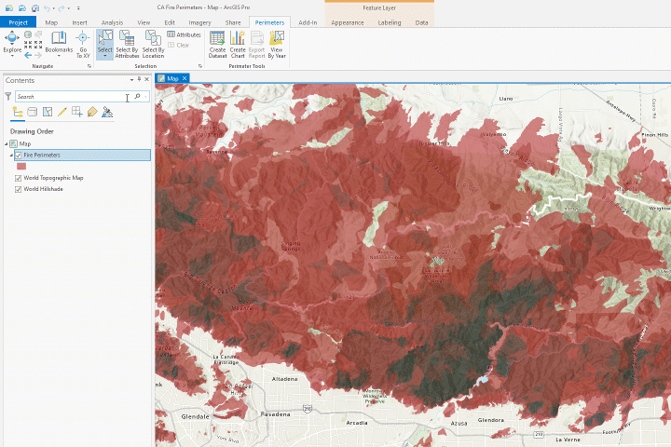
Task: Open the Bookmarks tool
Action: pos(59,42)
